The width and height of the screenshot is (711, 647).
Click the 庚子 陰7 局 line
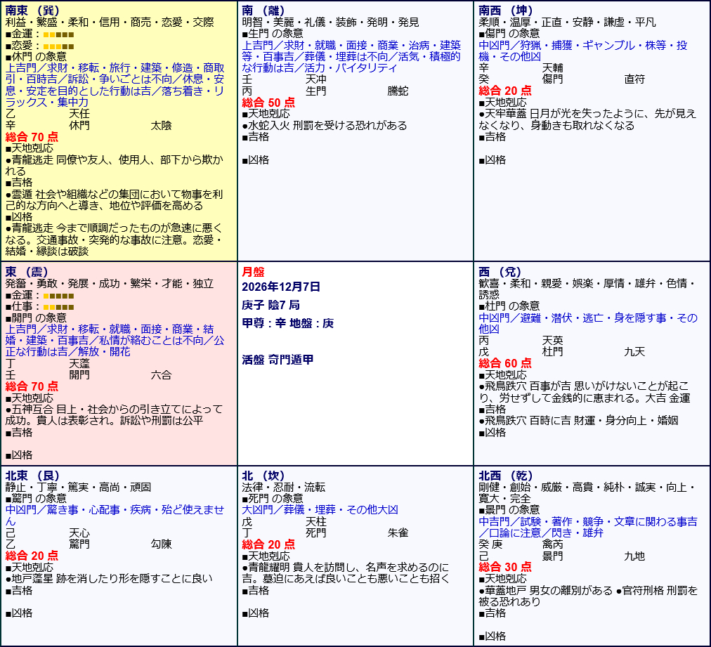coord(270,305)
